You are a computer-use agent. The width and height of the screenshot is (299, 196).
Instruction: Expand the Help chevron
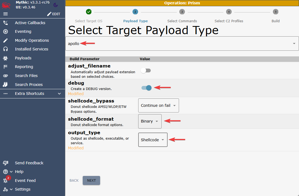pyautogui.click(x=11, y=172)
